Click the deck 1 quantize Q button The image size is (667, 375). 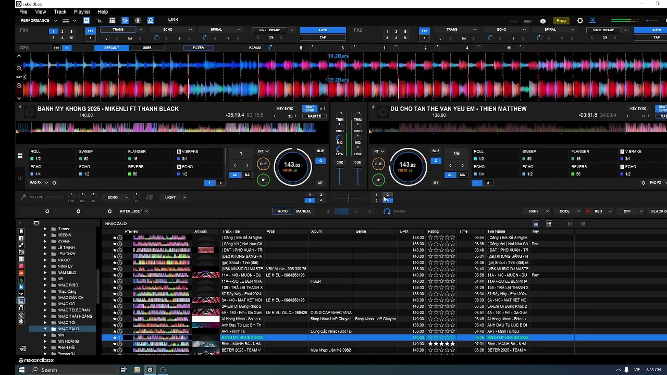(320, 161)
